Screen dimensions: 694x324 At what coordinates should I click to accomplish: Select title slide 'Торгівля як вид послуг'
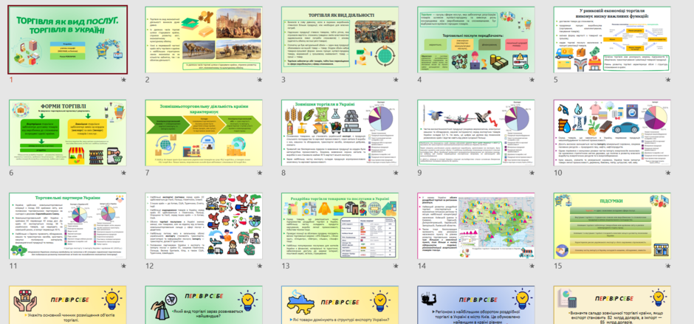68,39
